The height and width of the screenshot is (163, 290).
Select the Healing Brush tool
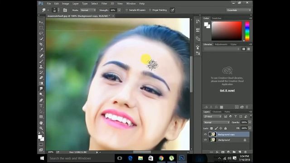(41, 56)
